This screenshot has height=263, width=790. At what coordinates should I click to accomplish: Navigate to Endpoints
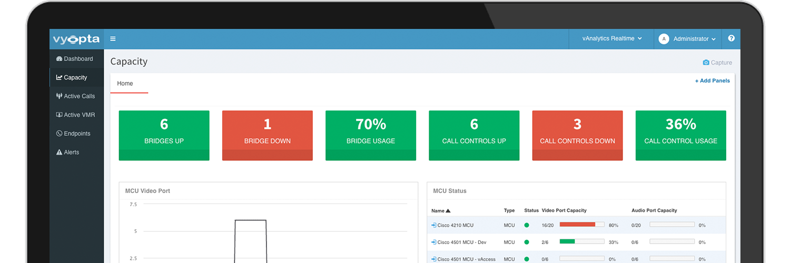click(76, 134)
